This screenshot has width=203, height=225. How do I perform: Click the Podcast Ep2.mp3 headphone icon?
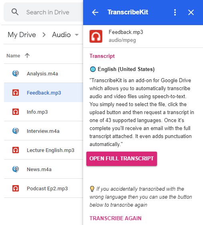[x=16, y=188]
